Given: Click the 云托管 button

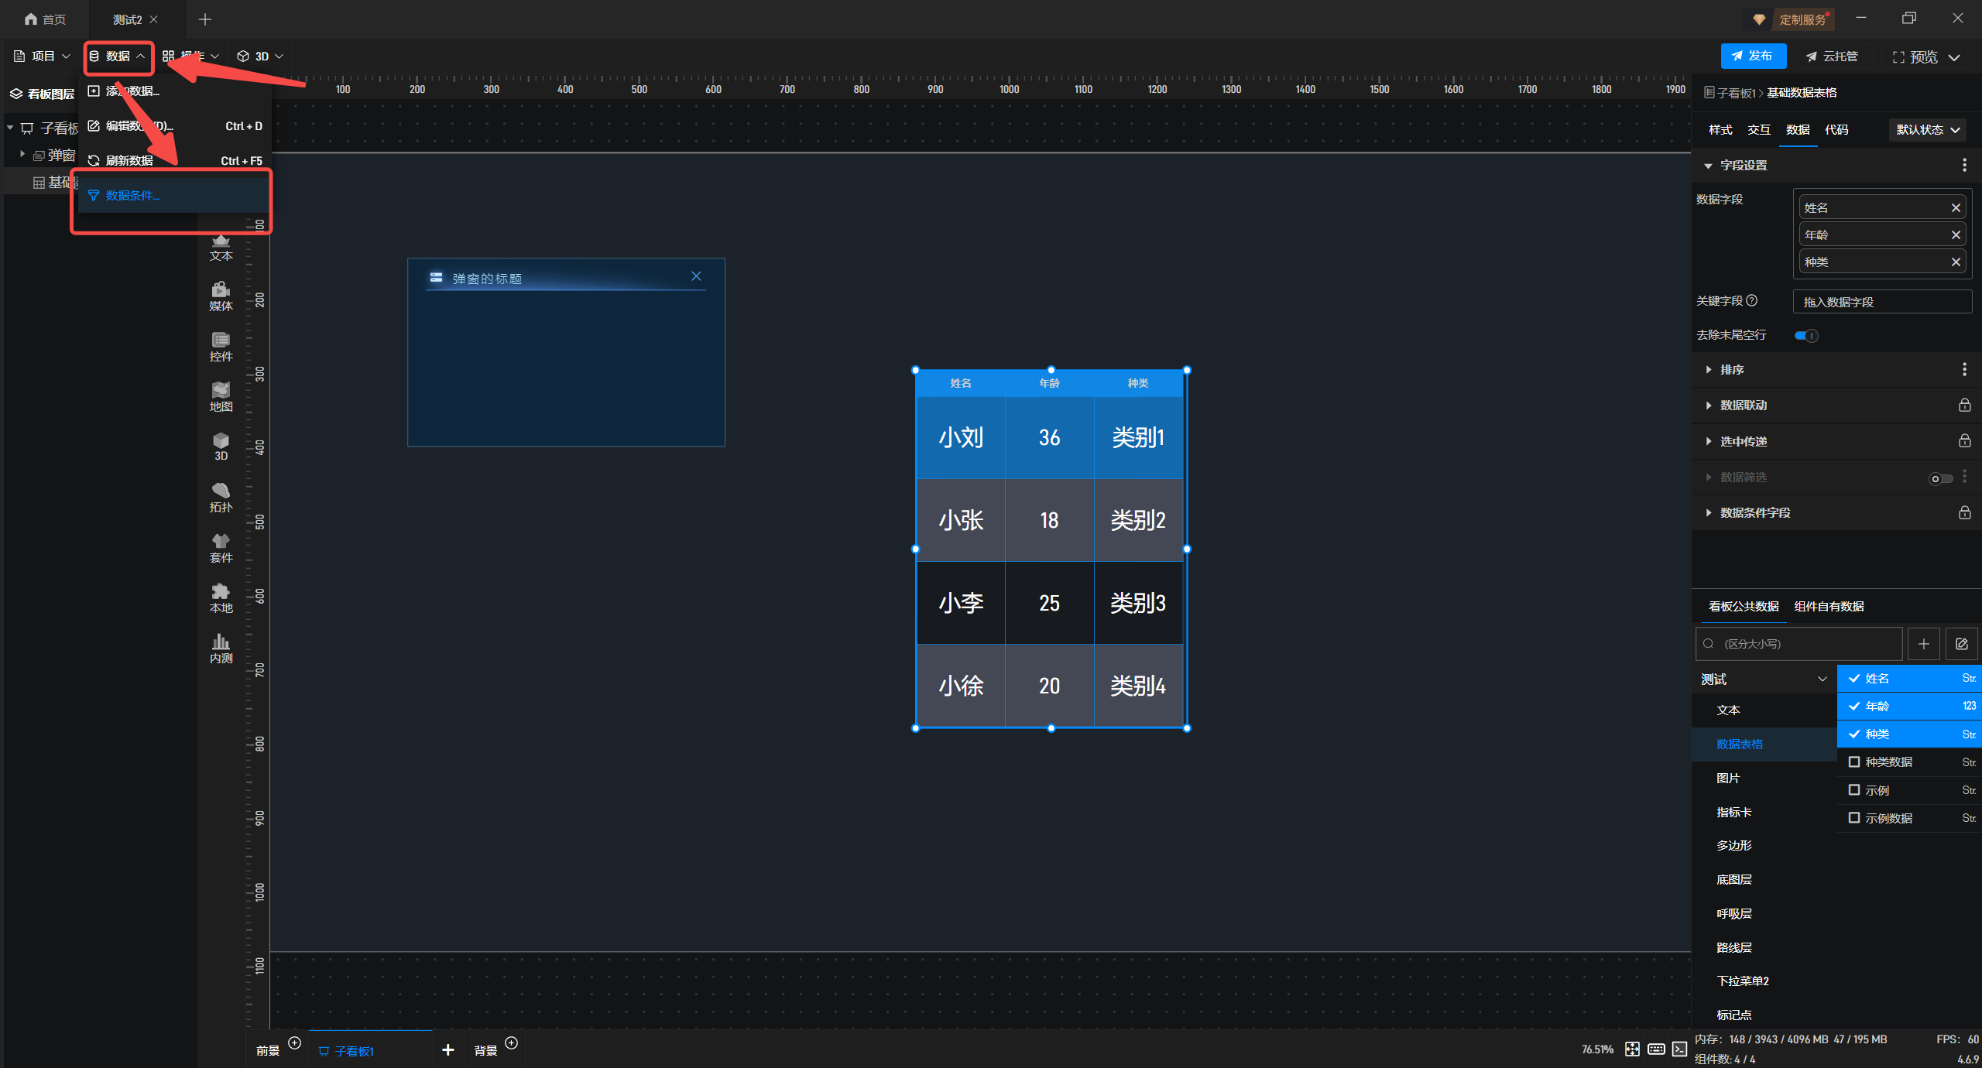Looking at the screenshot, I should 1832,56.
